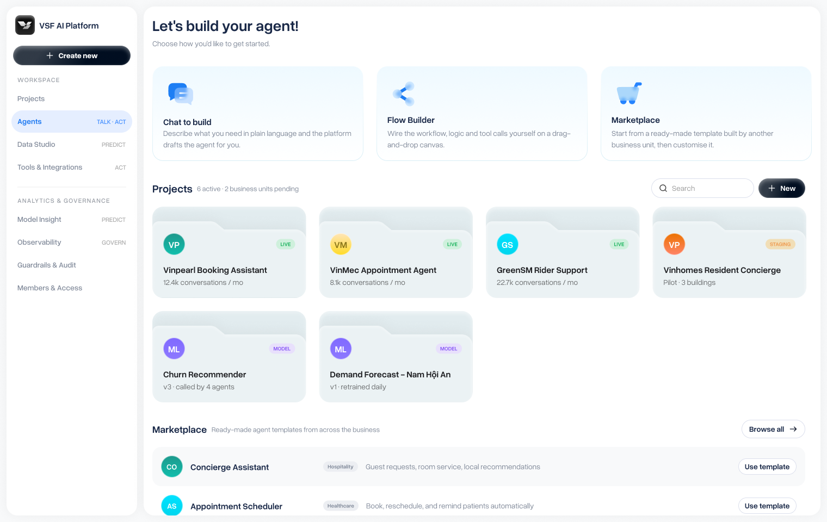Click the Concierge Assistant template name
The width and height of the screenshot is (827, 522).
[230, 467]
